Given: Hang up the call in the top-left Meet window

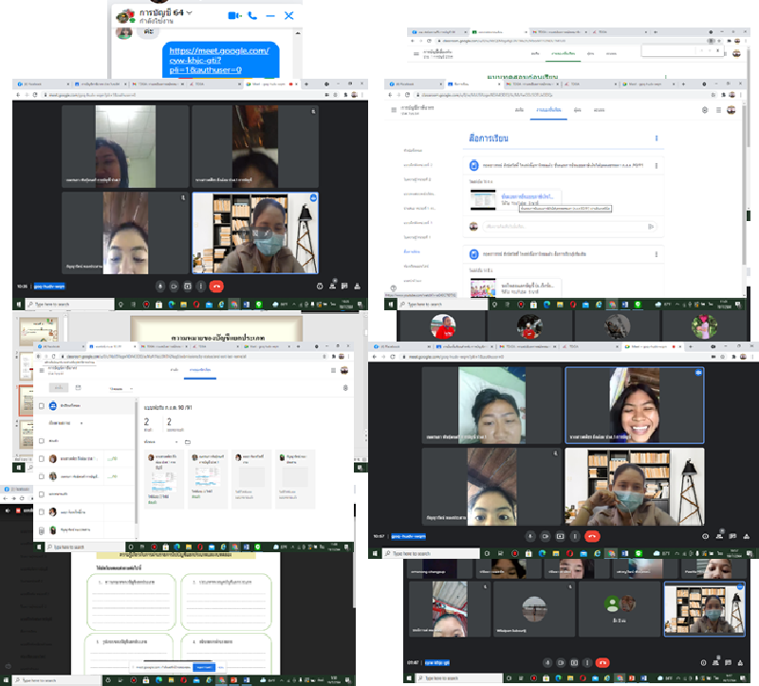Looking at the screenshot, I should [x=216, y=286].
